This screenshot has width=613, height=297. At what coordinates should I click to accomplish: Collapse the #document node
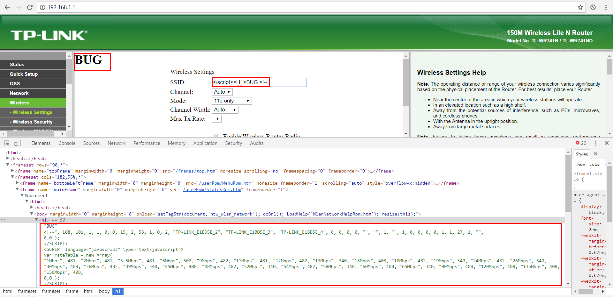click(22, 195)
